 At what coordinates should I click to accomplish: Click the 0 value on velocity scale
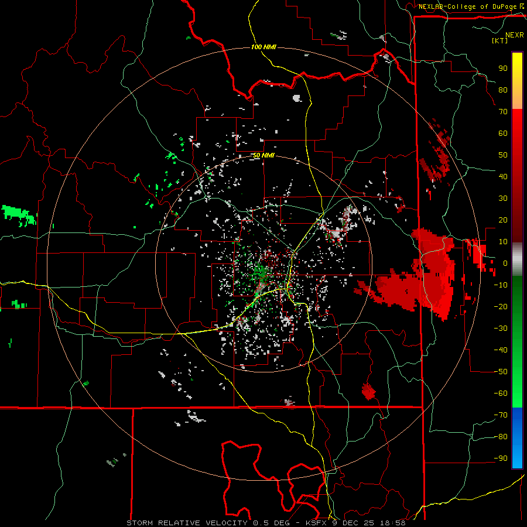click(x=505, y=263)
